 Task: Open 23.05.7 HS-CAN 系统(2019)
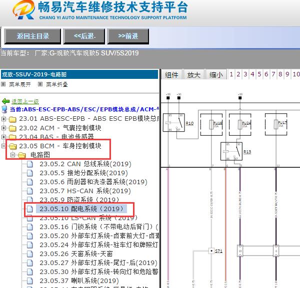tap(85, 191)
